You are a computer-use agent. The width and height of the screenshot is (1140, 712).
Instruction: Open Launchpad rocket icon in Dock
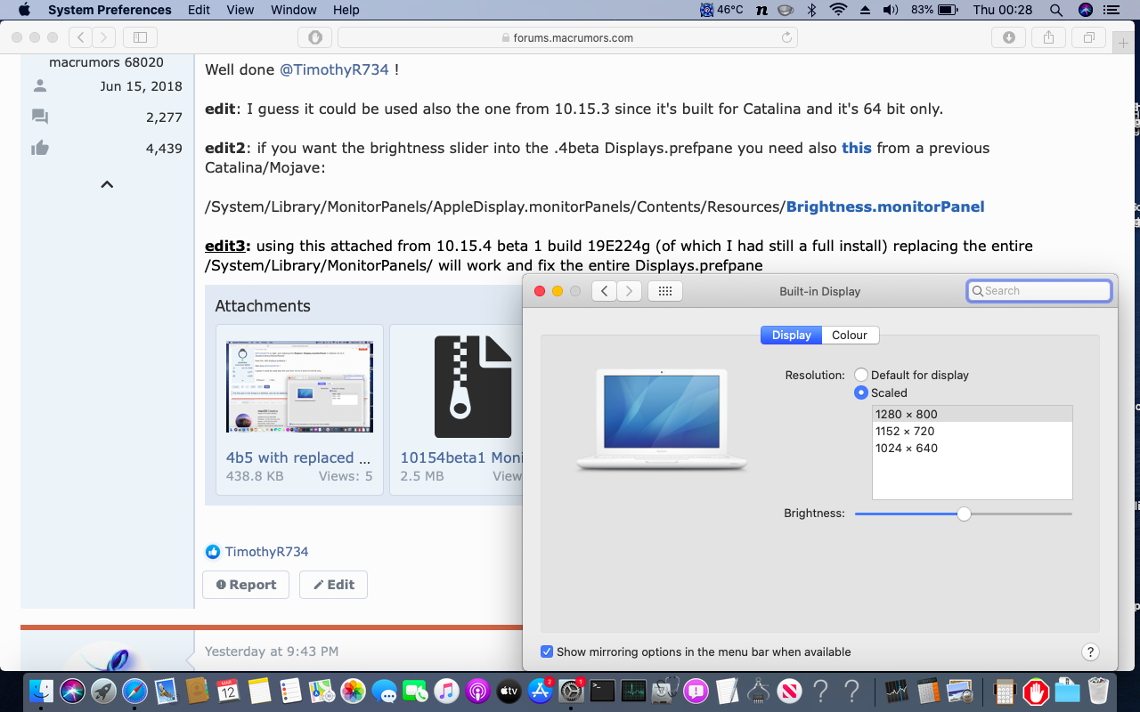(103, 690)
